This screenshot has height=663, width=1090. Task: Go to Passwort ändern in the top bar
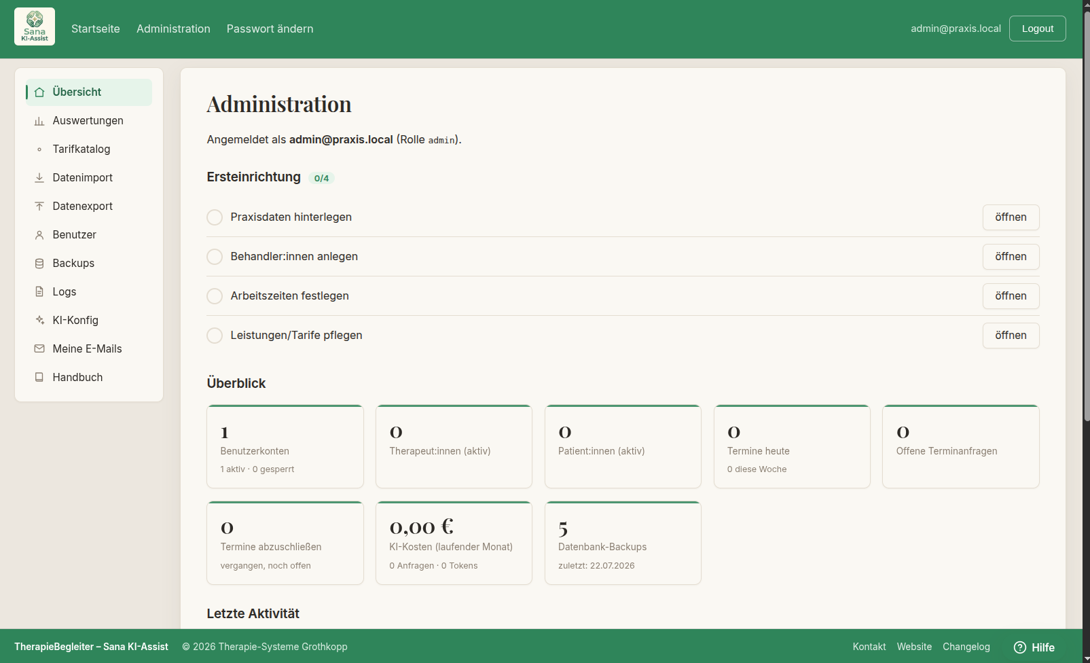pos(270,29)
